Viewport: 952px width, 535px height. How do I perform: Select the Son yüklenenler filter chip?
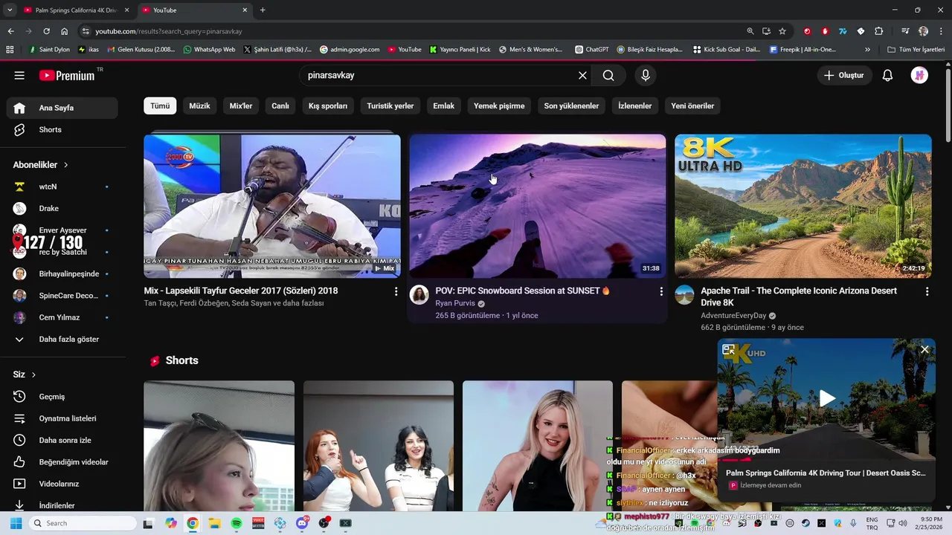tap(571, 106)
